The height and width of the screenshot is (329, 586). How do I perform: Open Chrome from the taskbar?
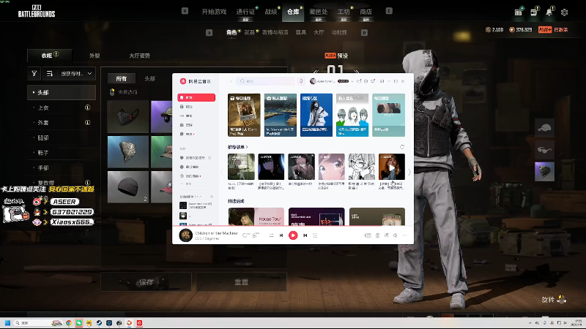click(x=69, y=323)
